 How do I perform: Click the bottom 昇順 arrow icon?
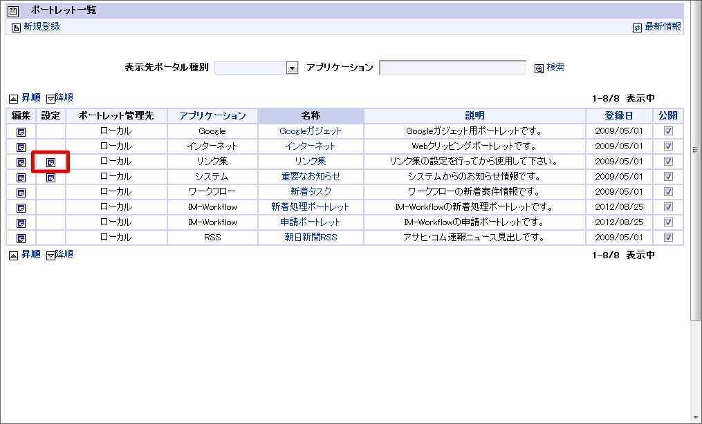click(13, 256)
